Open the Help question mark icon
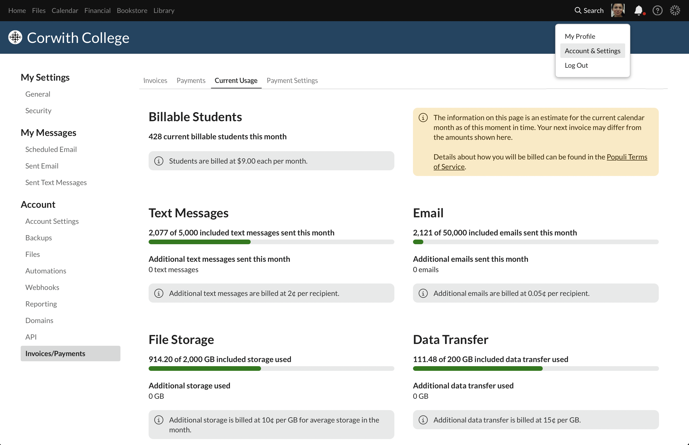This screenshot has height=445, width=689. point(657,10)
